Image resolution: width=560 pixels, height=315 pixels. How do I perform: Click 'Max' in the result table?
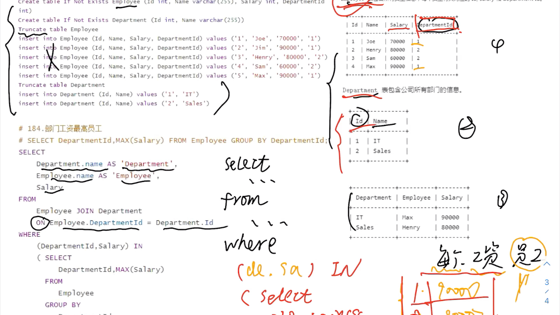coord(408,217)
